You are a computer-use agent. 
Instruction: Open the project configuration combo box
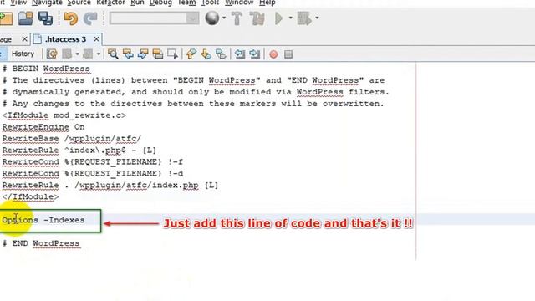[154, 18]
